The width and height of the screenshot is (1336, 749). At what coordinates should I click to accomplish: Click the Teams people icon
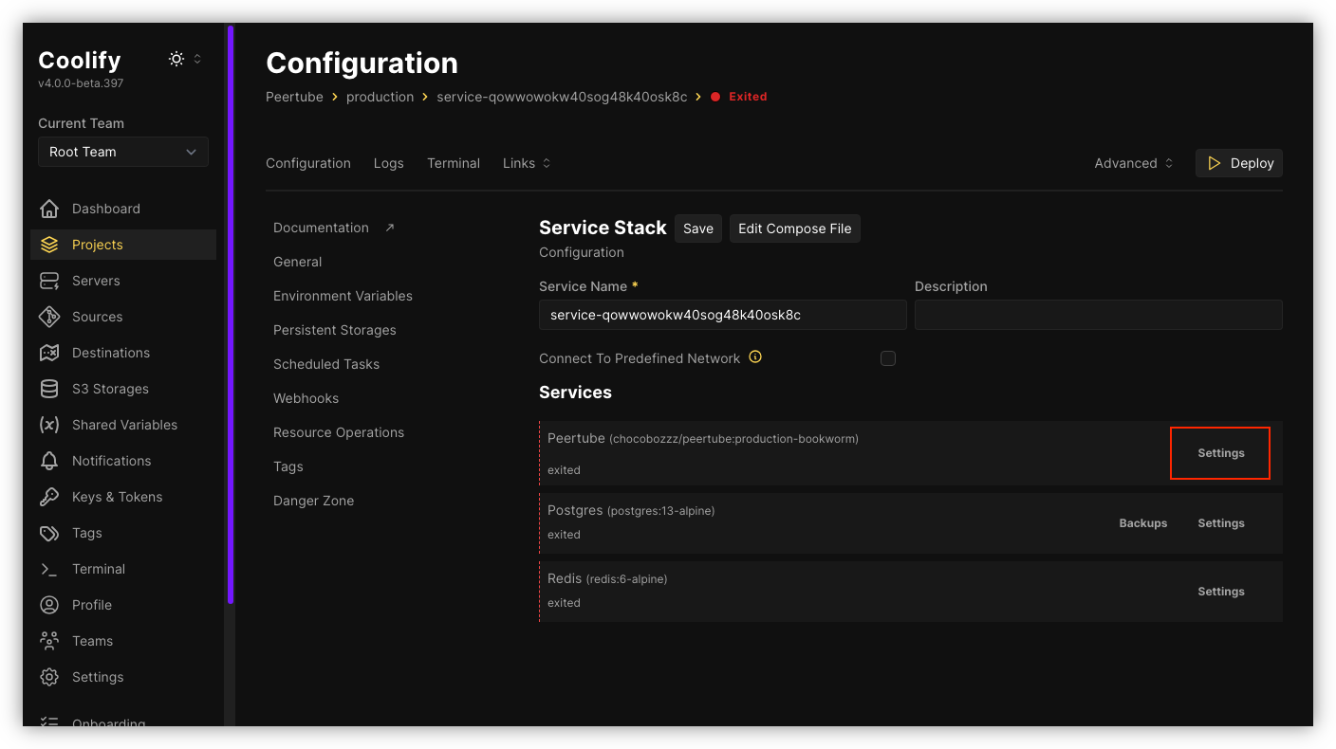click(x=49, y=641)
